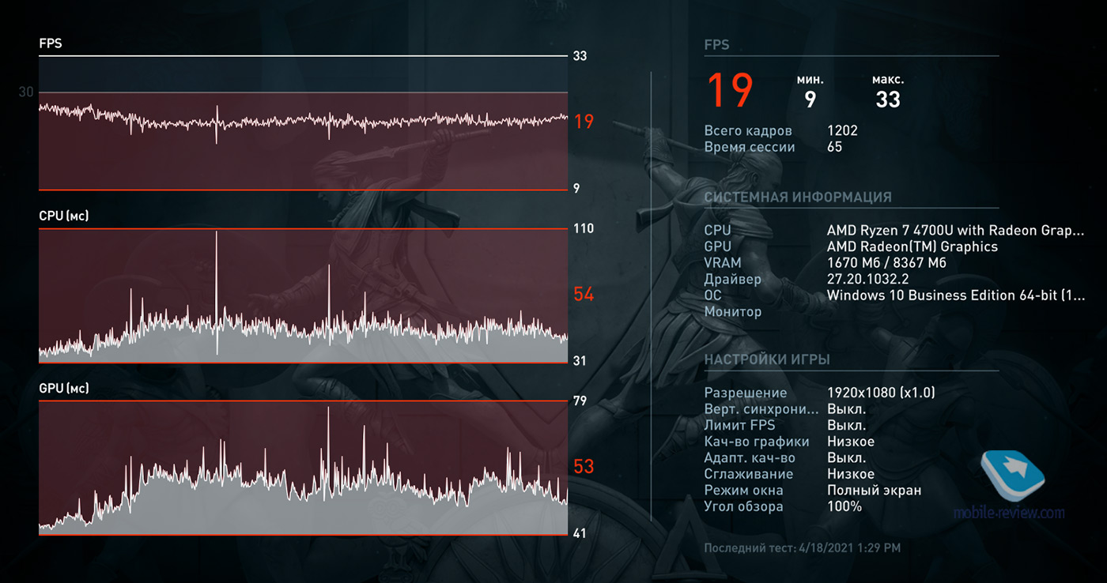
Task: Select the мин. value 9
Action: pos(810,100)
